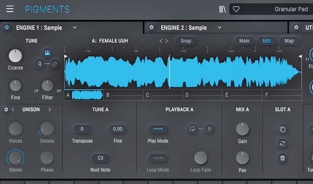Adjust the Loop Fade knob
Screen dimensions: 313x184
tap(201, 158)
